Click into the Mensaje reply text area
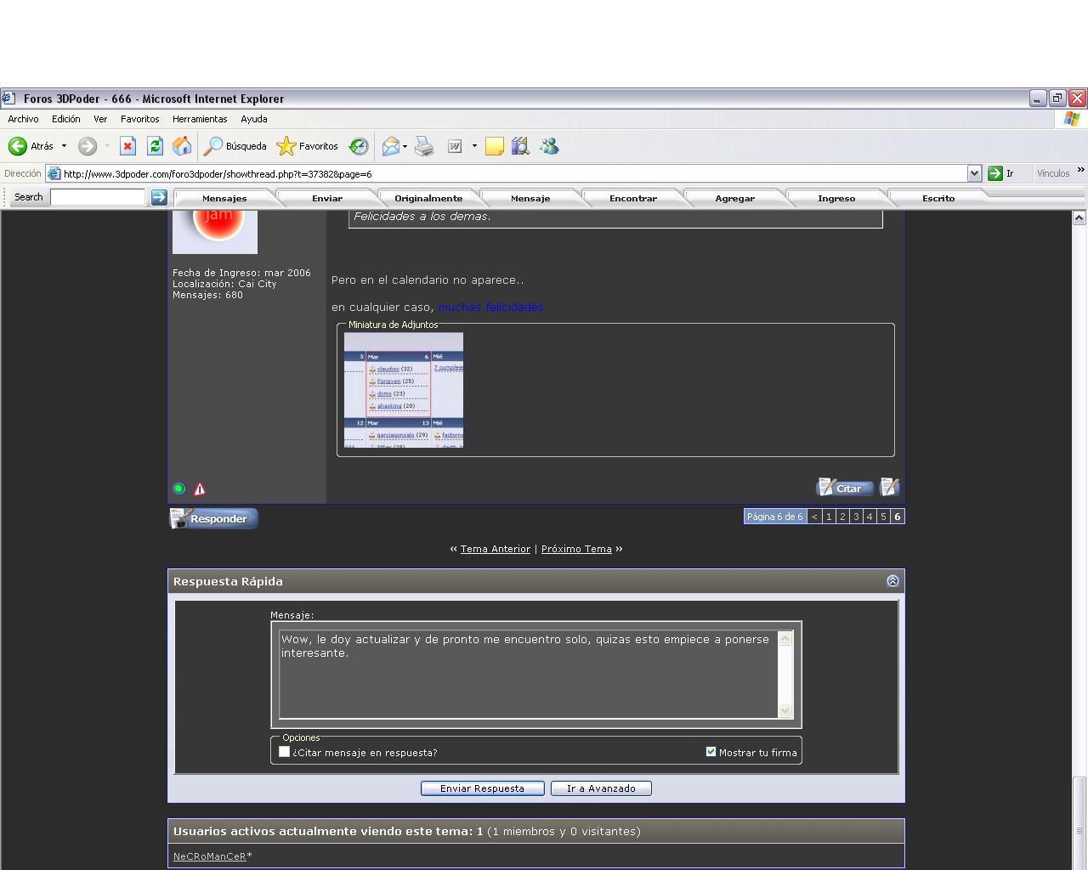 pos(529,675)
